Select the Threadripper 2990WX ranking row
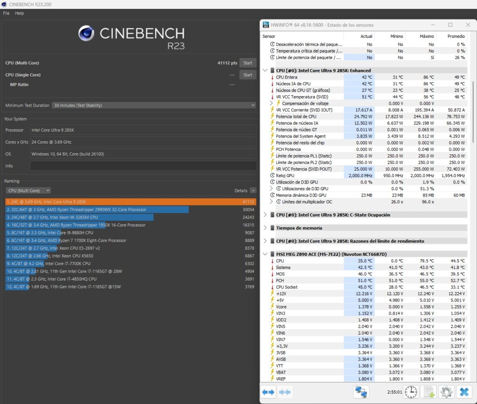Image resolution: width=477 pixels, height=404 pixels. tap(131, 210)
